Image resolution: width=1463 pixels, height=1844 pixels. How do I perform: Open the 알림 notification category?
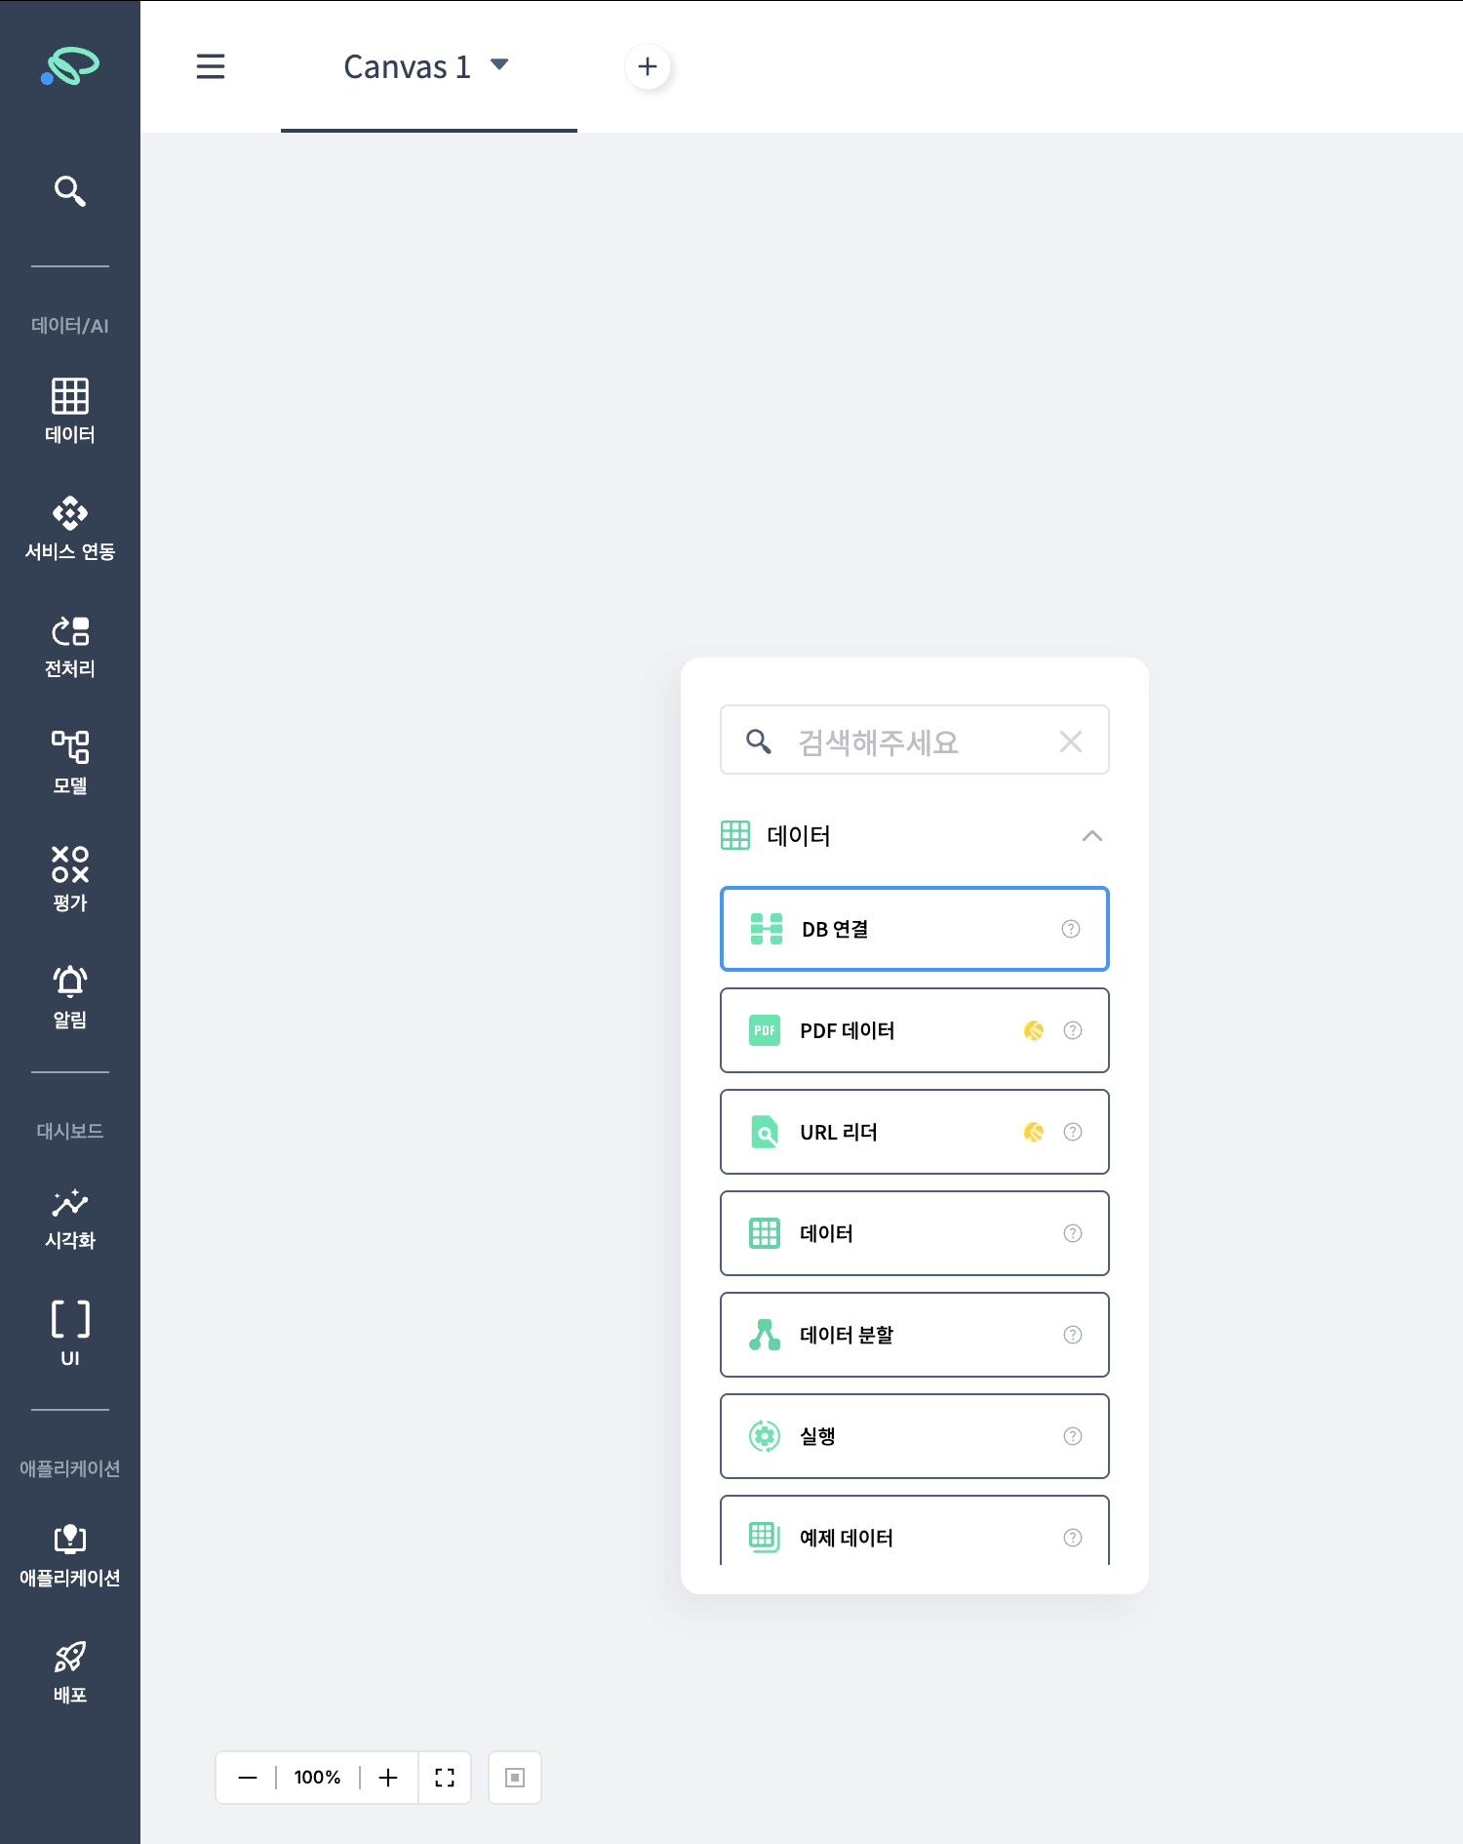tap(69, 996)
